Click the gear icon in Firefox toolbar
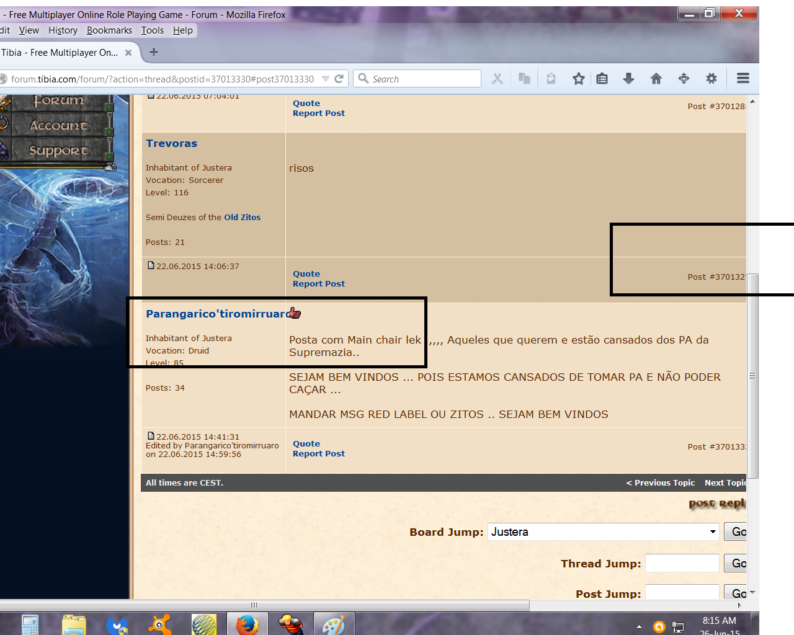794x635 pixels. [711, 79]
